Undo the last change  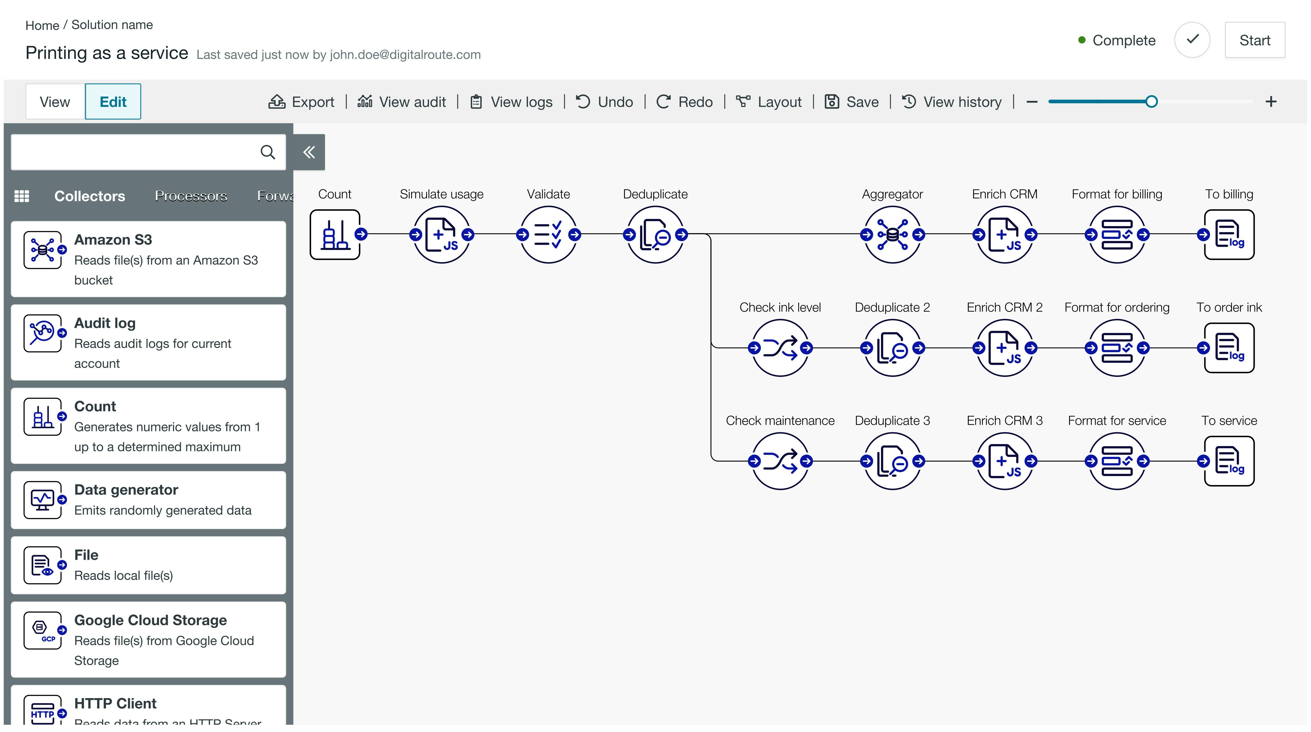point(604,102)
